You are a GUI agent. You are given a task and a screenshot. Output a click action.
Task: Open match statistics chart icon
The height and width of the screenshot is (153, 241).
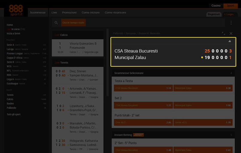pos(230,41)
